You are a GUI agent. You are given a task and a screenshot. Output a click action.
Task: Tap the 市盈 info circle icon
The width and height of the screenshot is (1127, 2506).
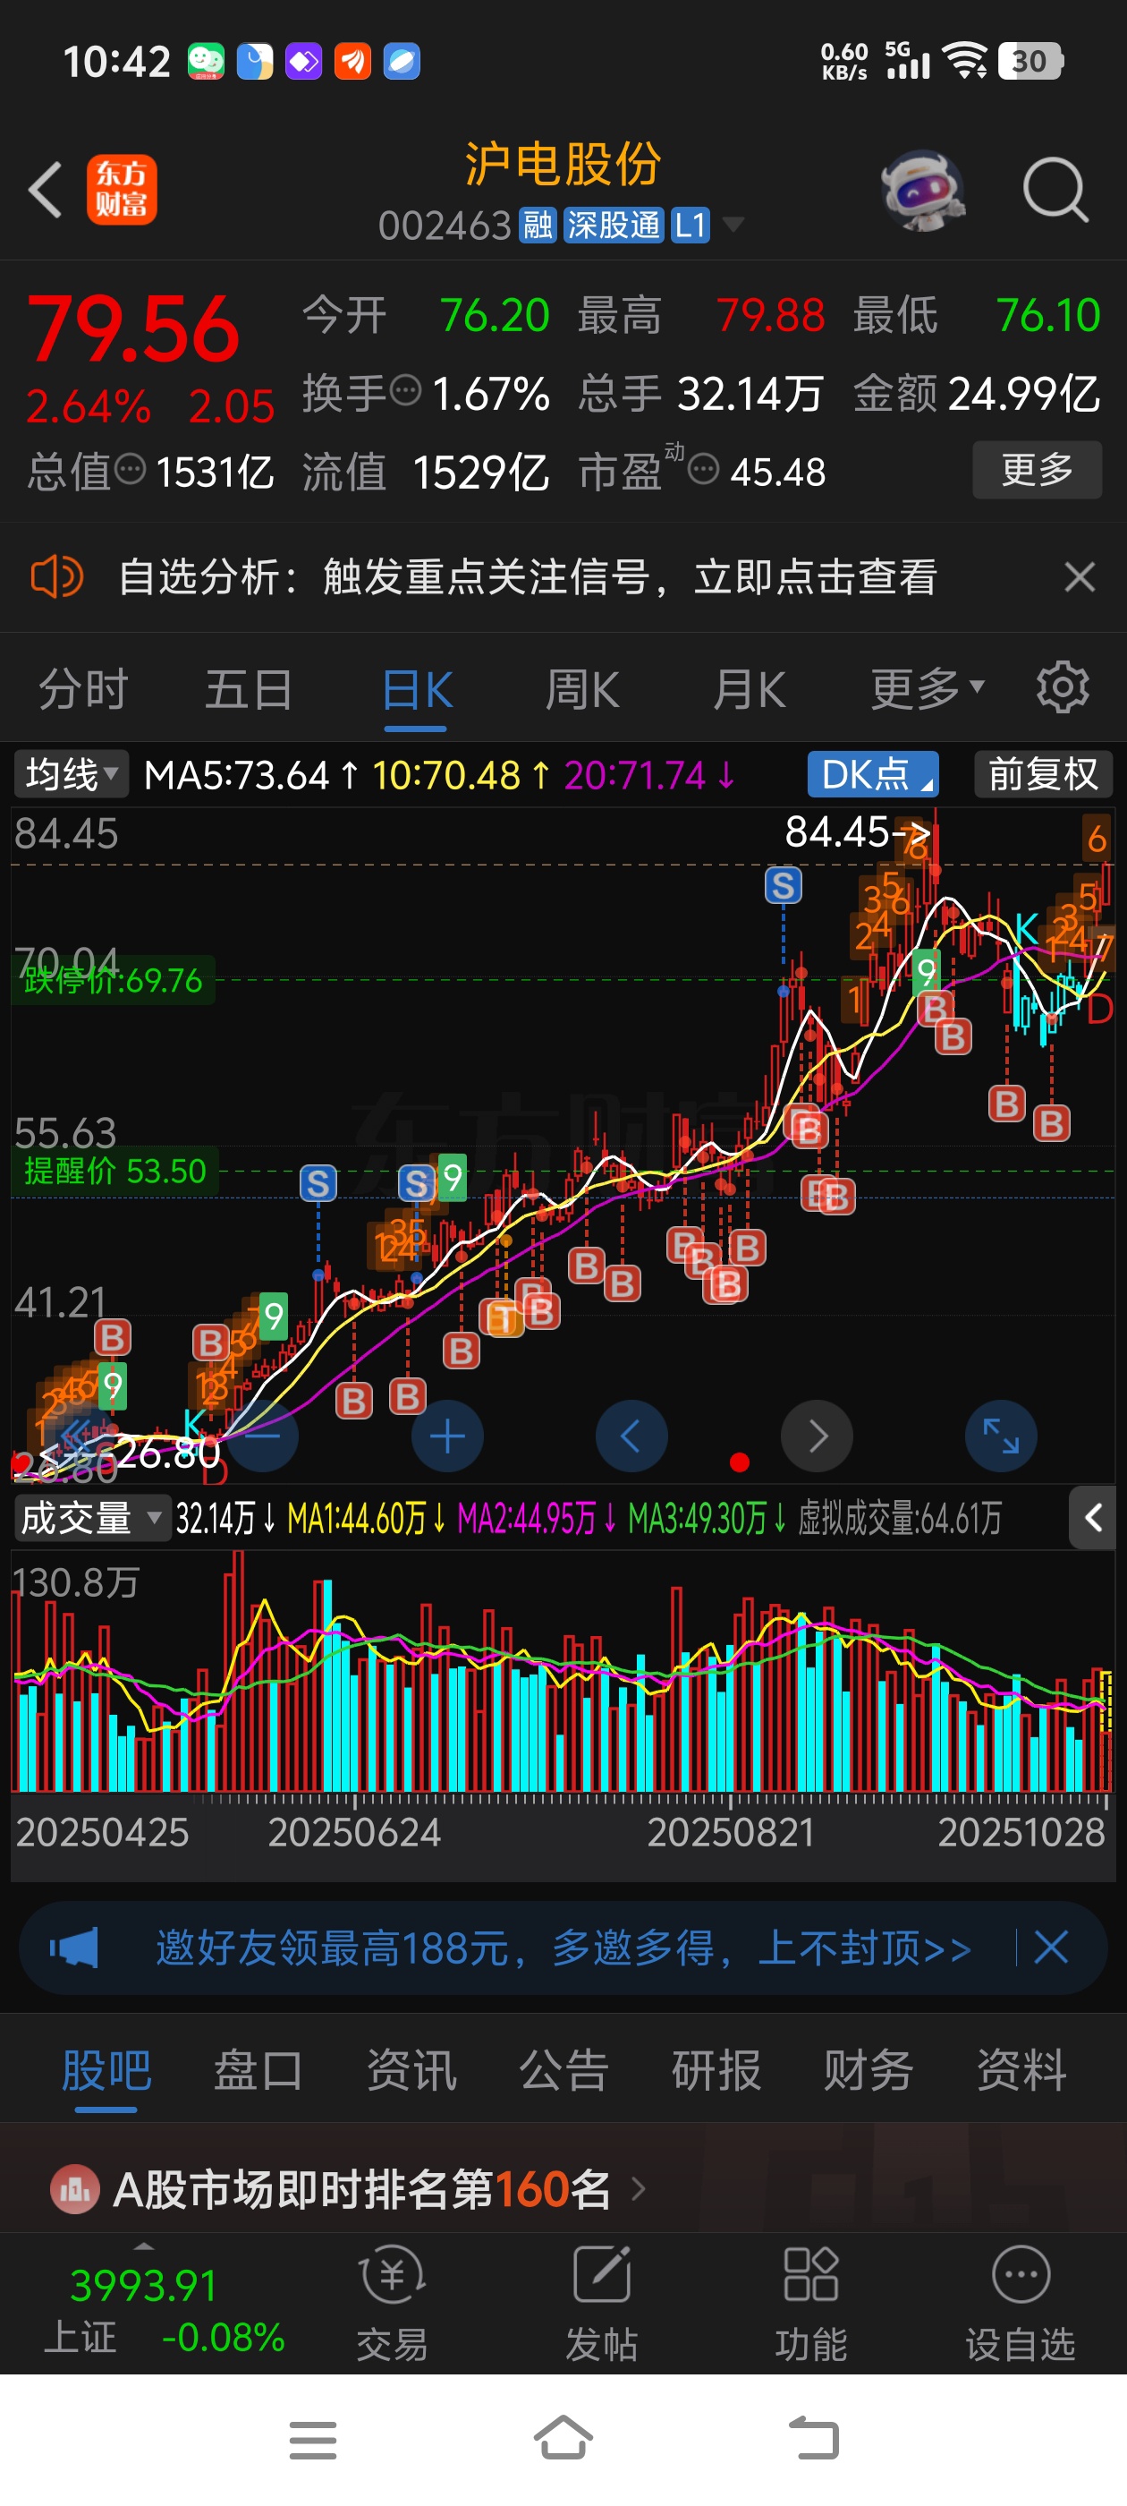coord(703,470)
